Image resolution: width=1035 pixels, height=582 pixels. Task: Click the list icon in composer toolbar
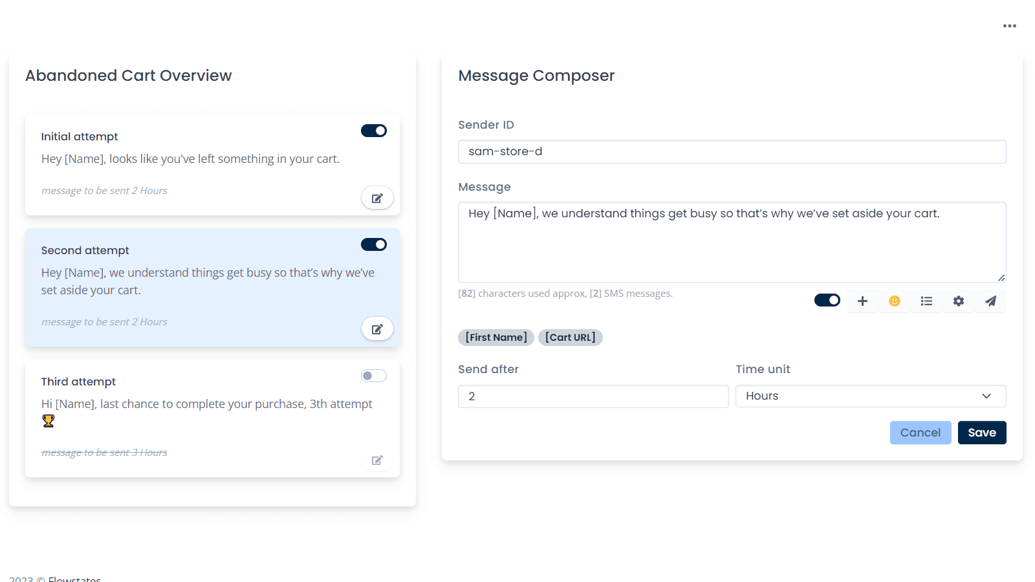pos(926,301)
